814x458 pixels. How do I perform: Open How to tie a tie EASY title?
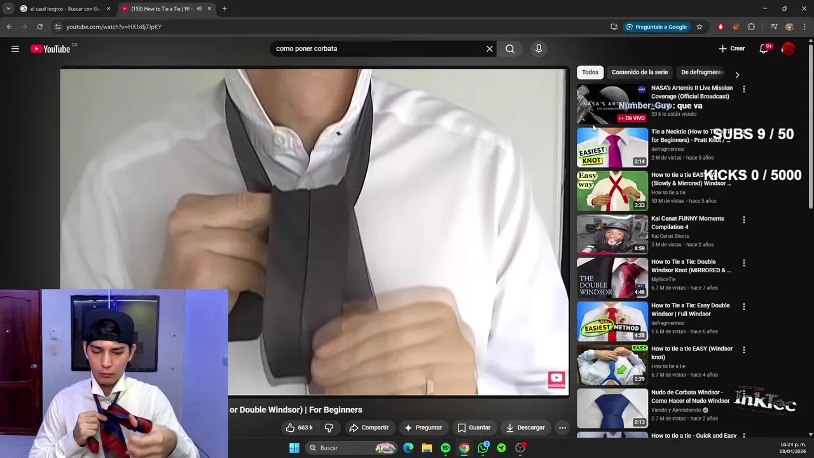[x=692, y=352]
